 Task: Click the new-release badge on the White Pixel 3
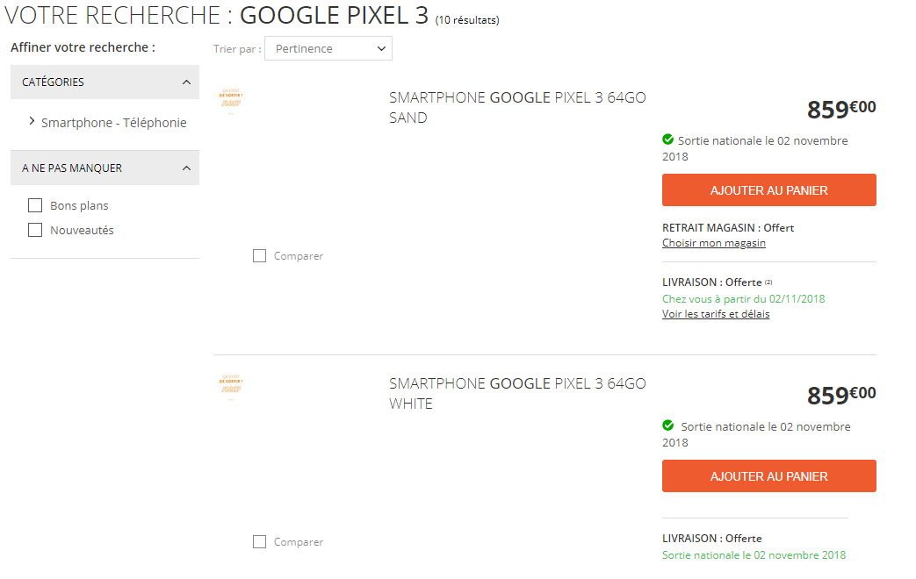(231, 386)
